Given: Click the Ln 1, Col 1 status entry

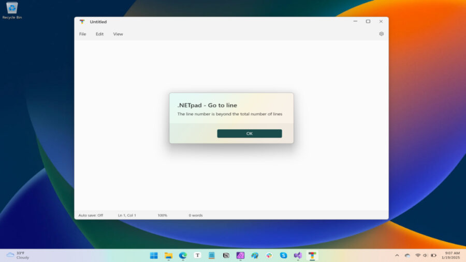Looking at the screenshot, I should click(127, 215).
